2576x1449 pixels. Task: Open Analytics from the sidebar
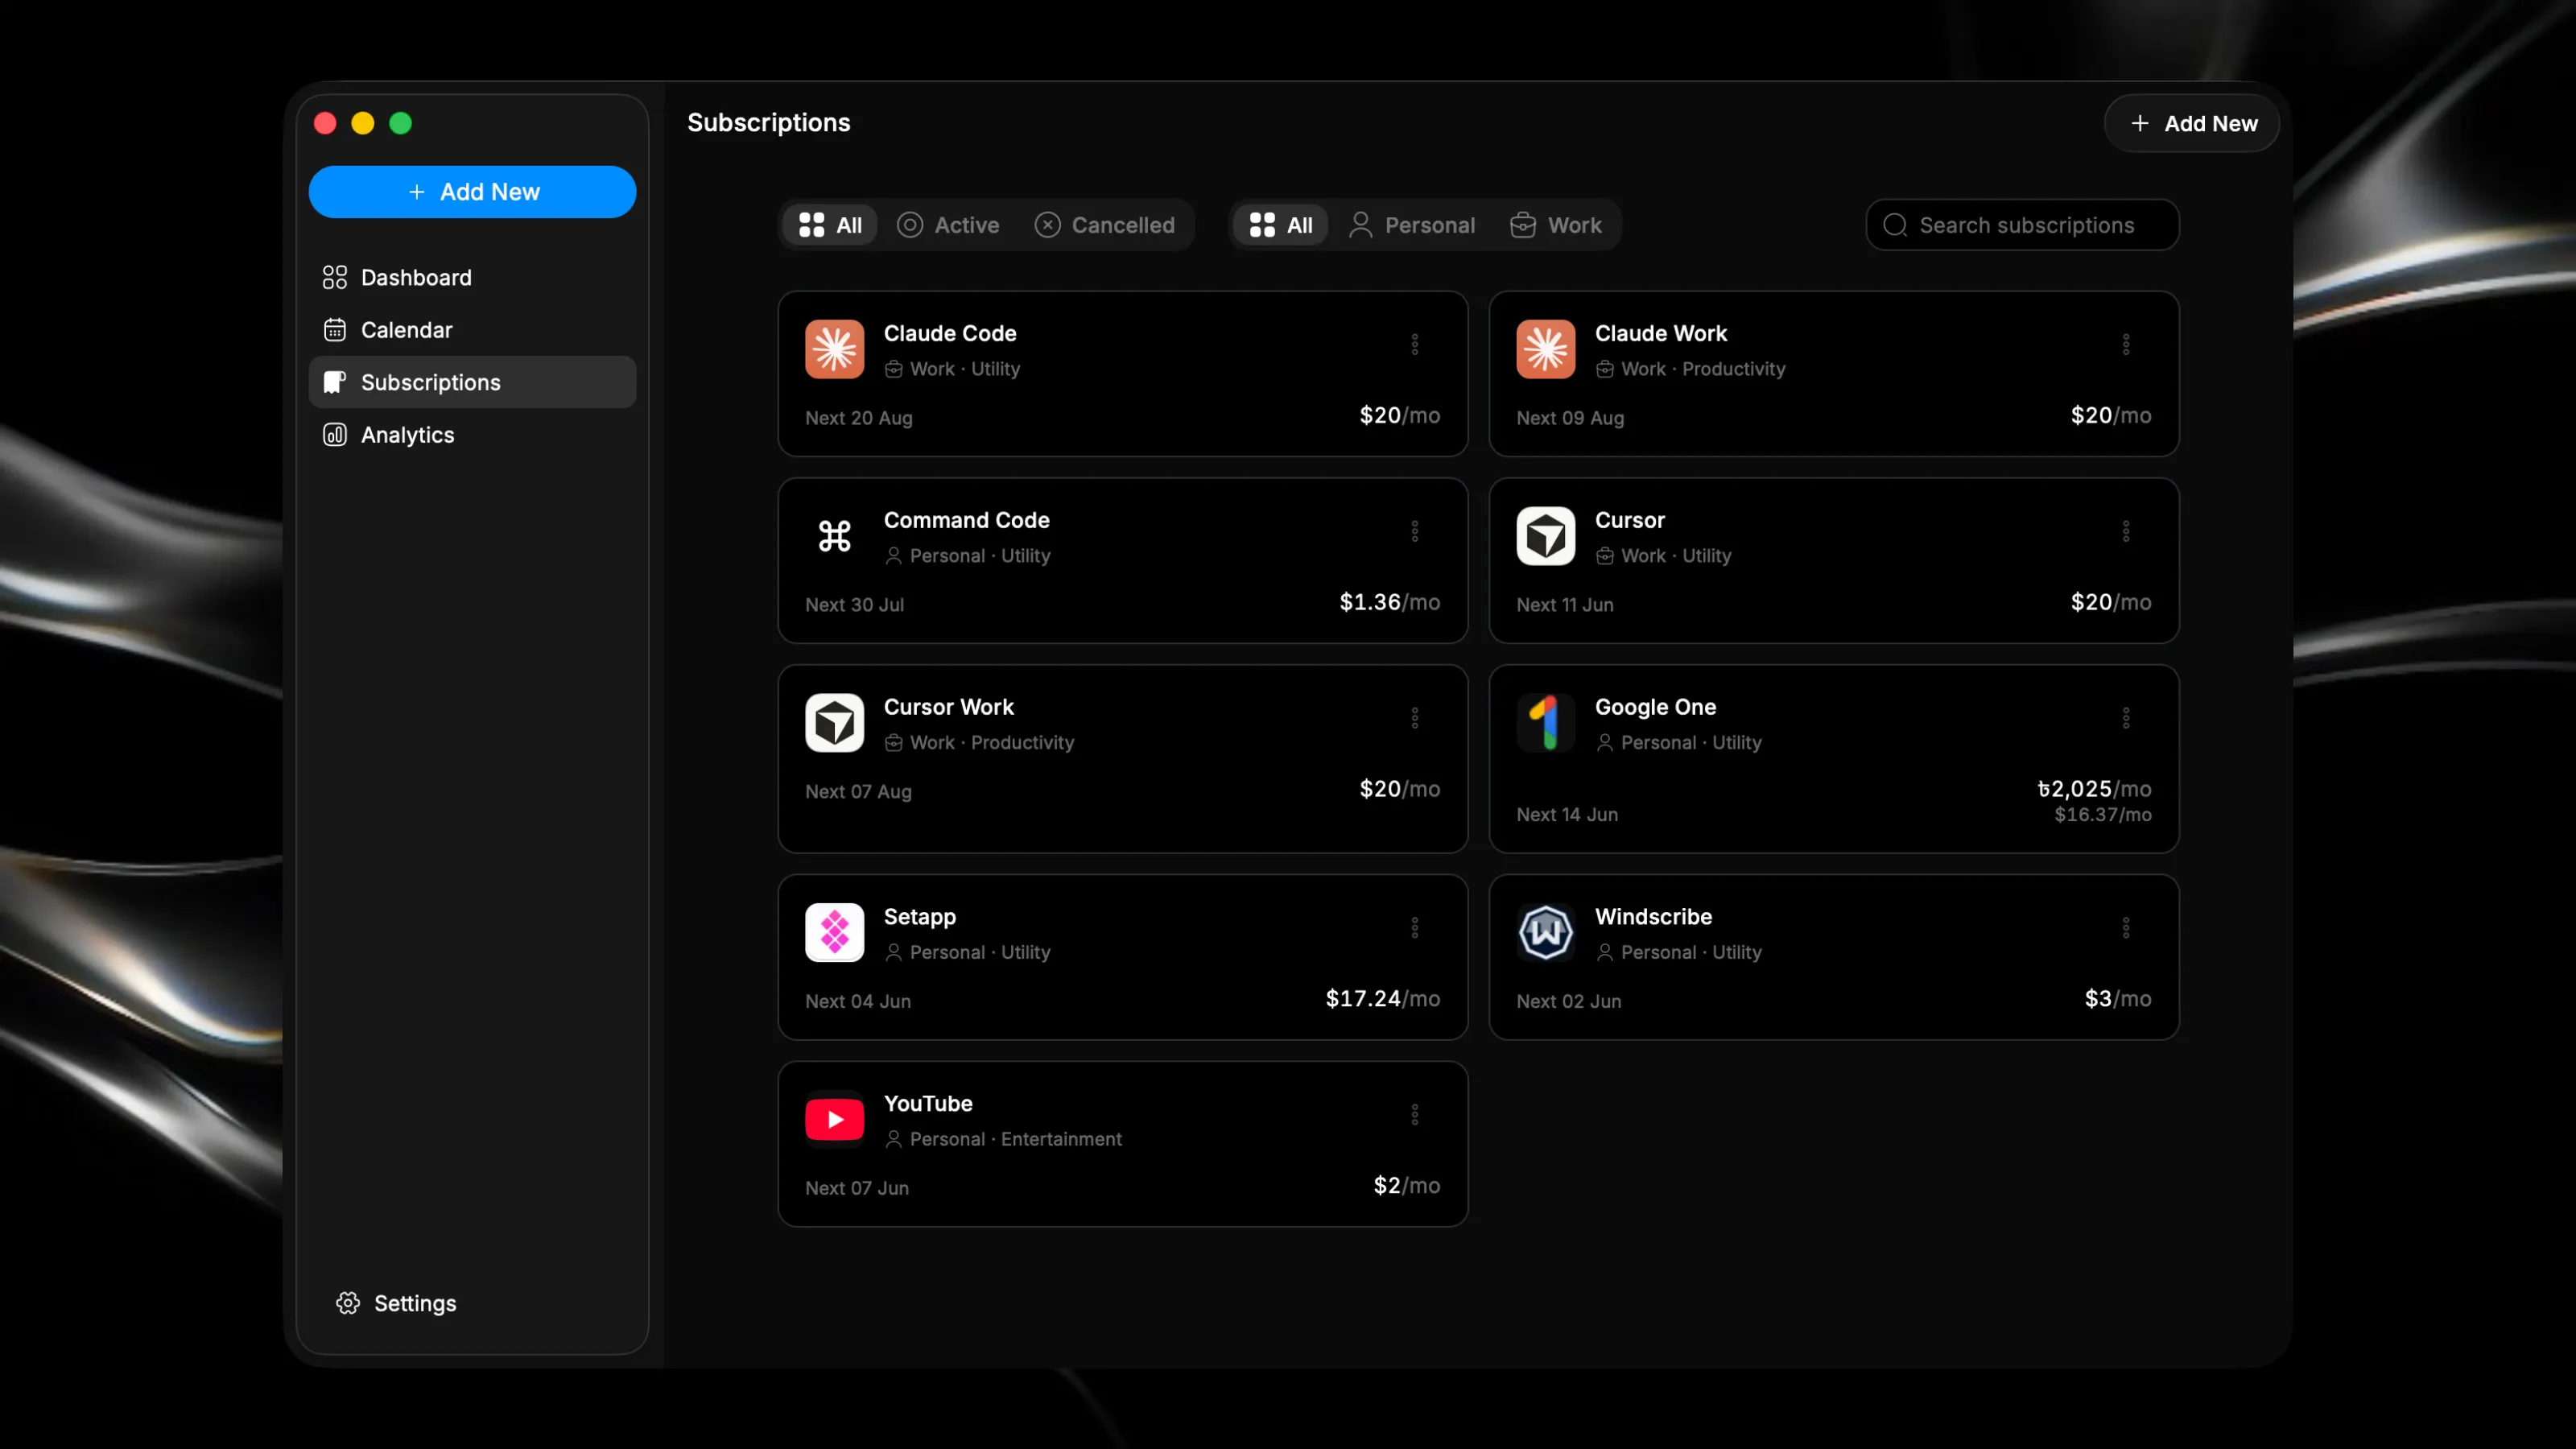pos(472,435)
